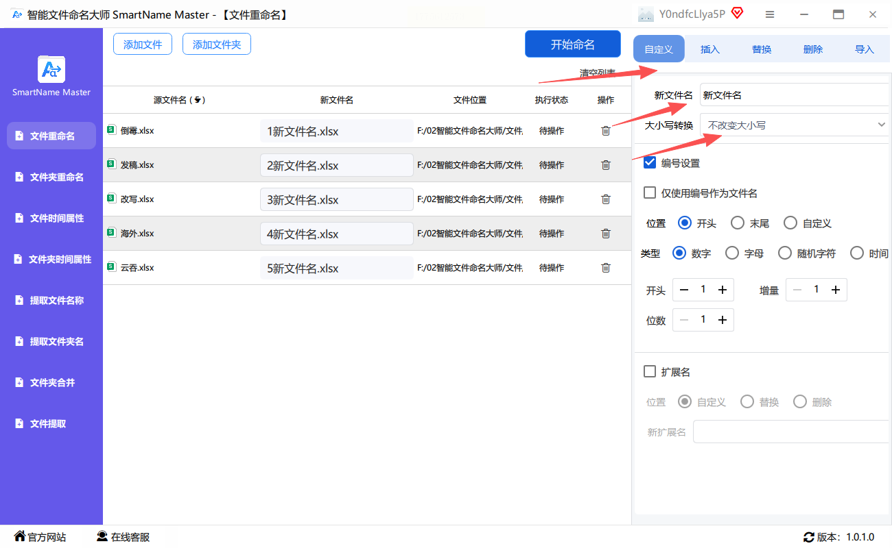Screen dimensions: 892x548
Task: Enable the 扩展名 checkbox
Action: click(650, 371)
